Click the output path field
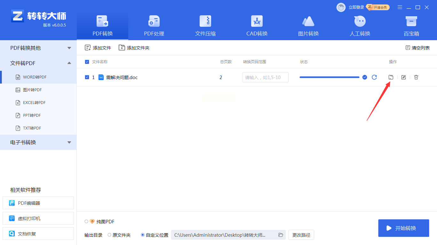This screenshot has width=437, height=245. [x=229, y=235]
